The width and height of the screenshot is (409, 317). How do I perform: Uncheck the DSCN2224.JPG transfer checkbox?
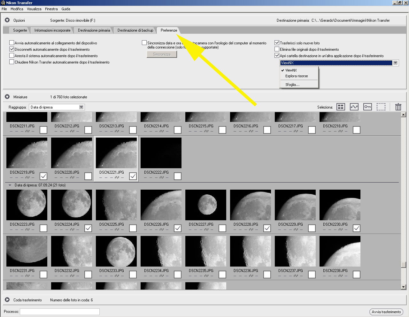[x=88, y=228]
